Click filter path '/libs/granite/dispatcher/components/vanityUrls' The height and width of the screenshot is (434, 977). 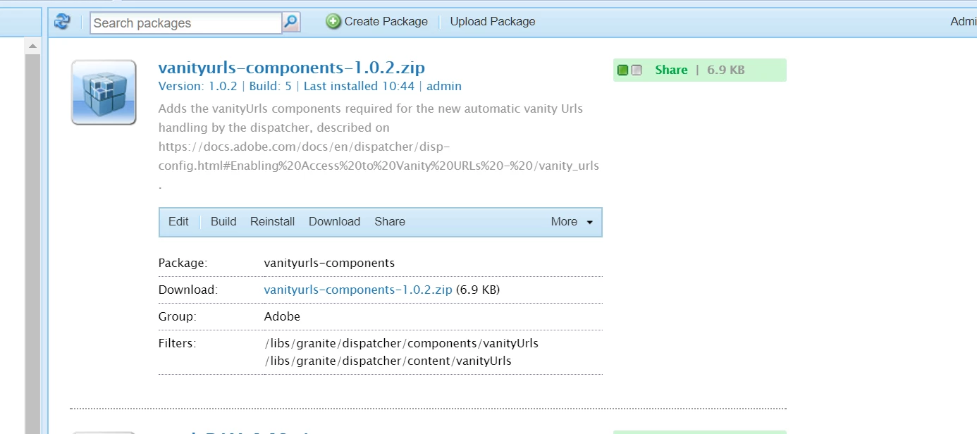tap(401, 343)
